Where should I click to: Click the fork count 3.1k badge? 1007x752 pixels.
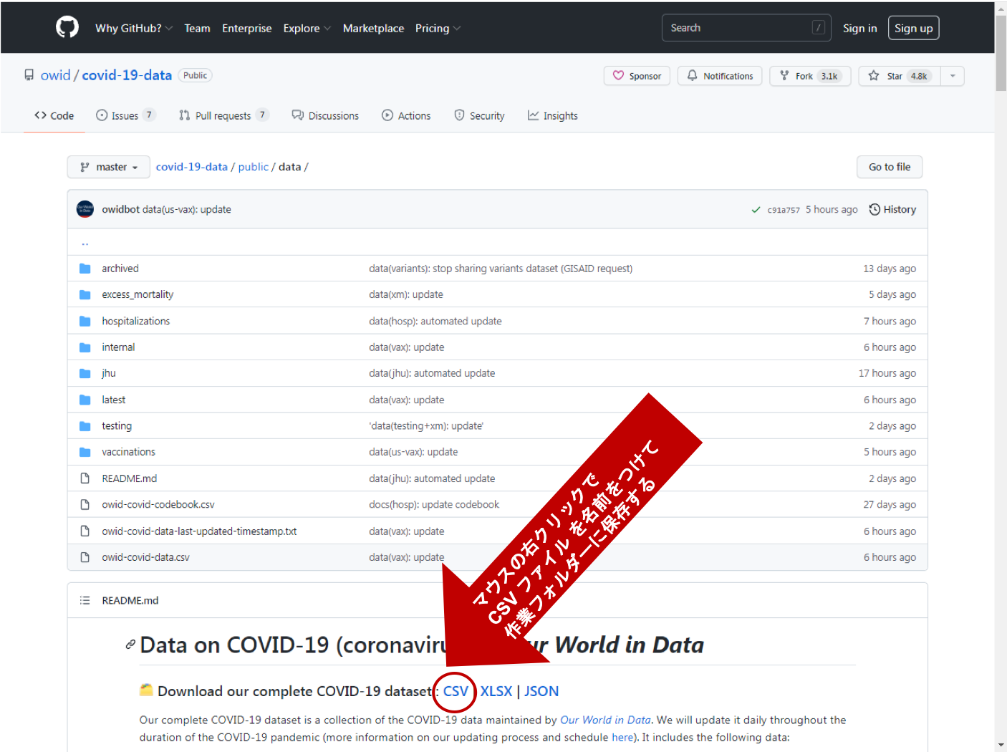click(829, 76)
